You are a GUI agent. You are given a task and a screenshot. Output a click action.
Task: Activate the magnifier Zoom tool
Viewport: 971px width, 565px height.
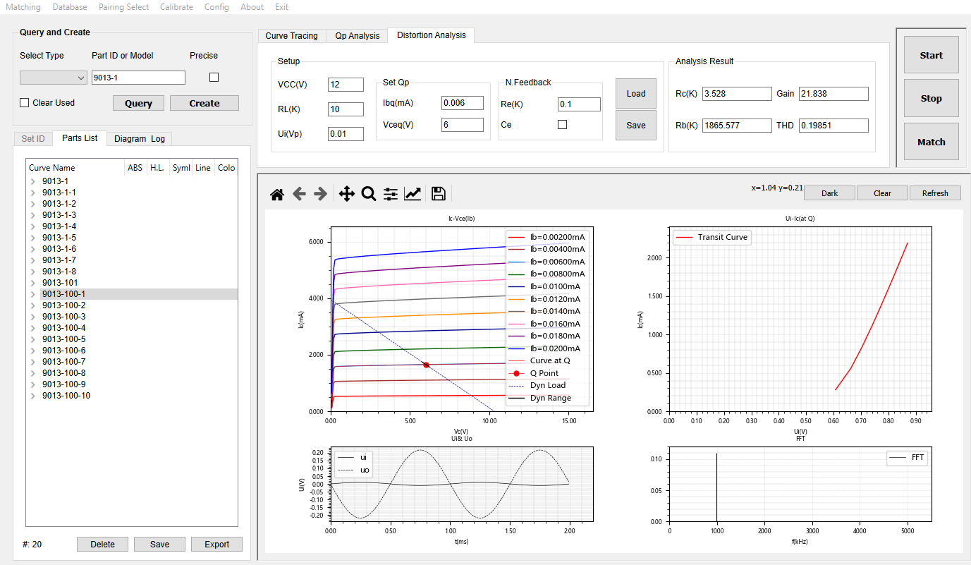tap(368, 194)
